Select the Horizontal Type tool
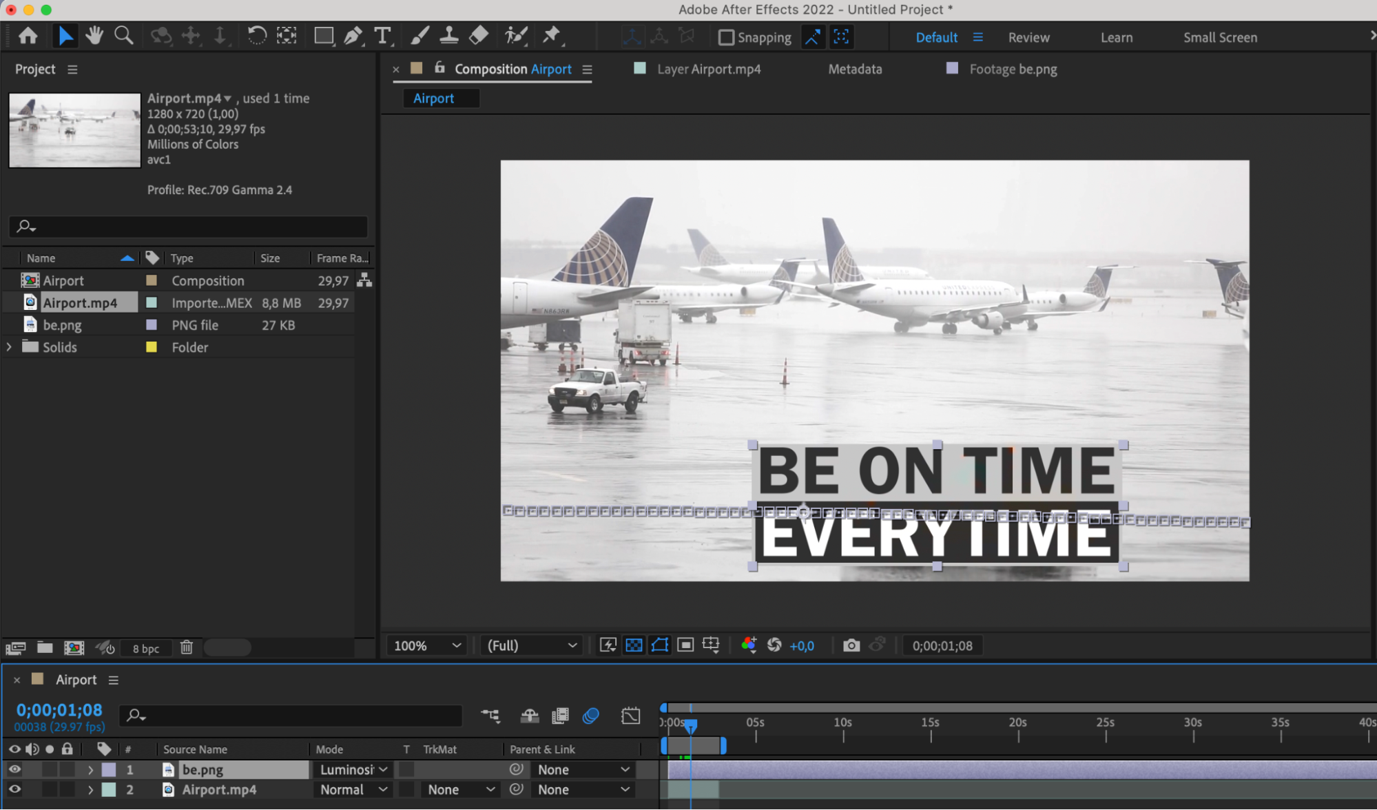This screenshot has height=810, width=1377. point(382,36)
